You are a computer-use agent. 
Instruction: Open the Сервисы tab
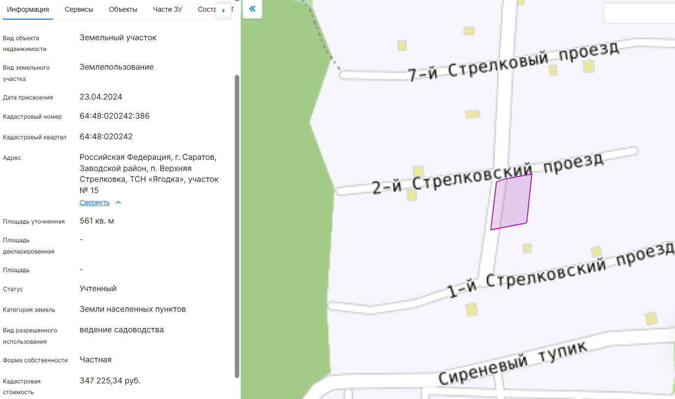coord(79,10)
